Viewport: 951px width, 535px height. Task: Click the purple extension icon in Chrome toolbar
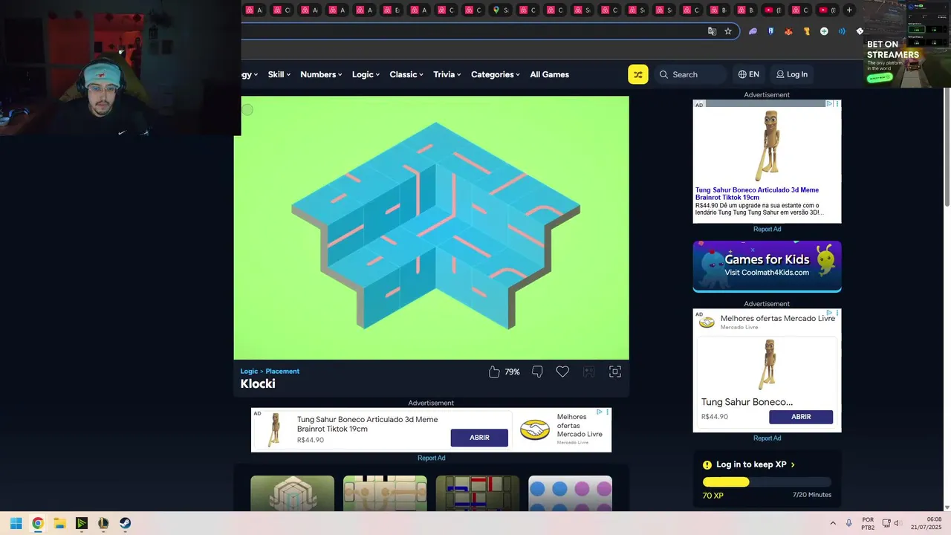pos(753,31)
